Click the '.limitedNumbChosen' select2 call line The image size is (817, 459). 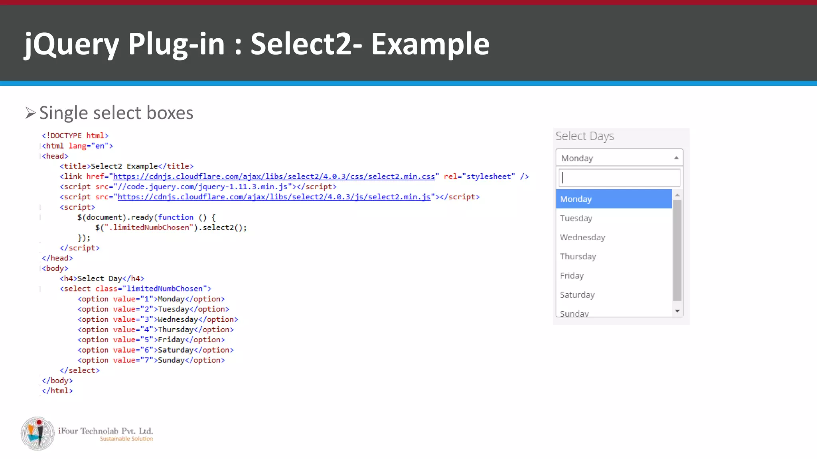click(171, 228)
